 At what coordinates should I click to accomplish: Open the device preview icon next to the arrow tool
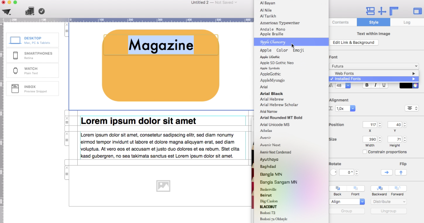(x=30, y=11)
